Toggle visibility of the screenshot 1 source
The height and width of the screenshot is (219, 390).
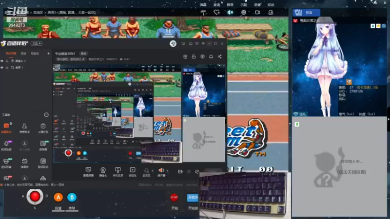click(2, 68)
